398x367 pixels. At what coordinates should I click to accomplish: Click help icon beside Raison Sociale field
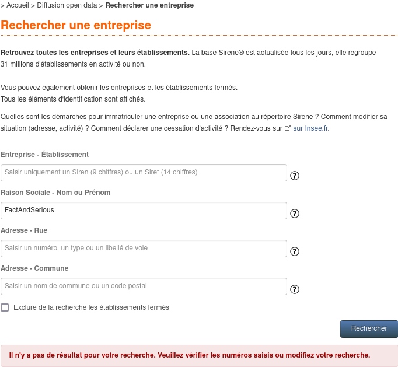[x=295, y=214]
